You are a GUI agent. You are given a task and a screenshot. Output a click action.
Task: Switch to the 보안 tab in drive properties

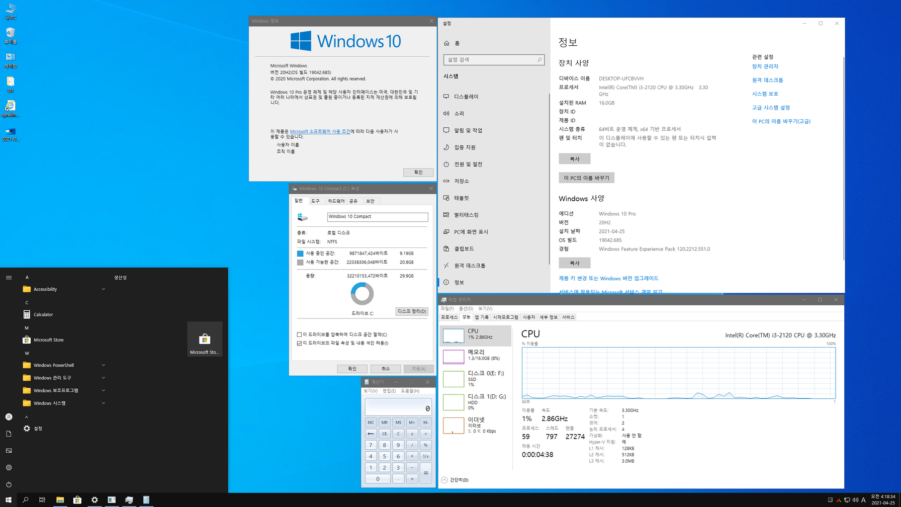click(x=370, y=201)
